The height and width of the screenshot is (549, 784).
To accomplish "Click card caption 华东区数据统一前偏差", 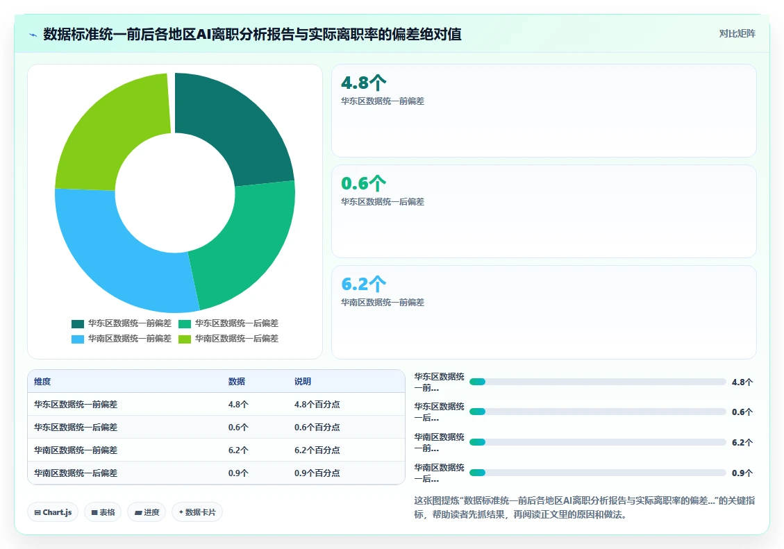I will click(383, 101).
